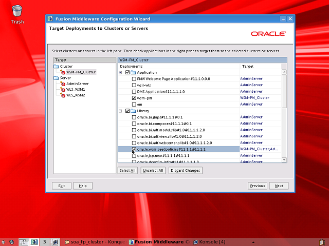Click the WSM-PM_Cluster,Ad... target cell
The width and height of the screenshot is (329, 246).
261,149
